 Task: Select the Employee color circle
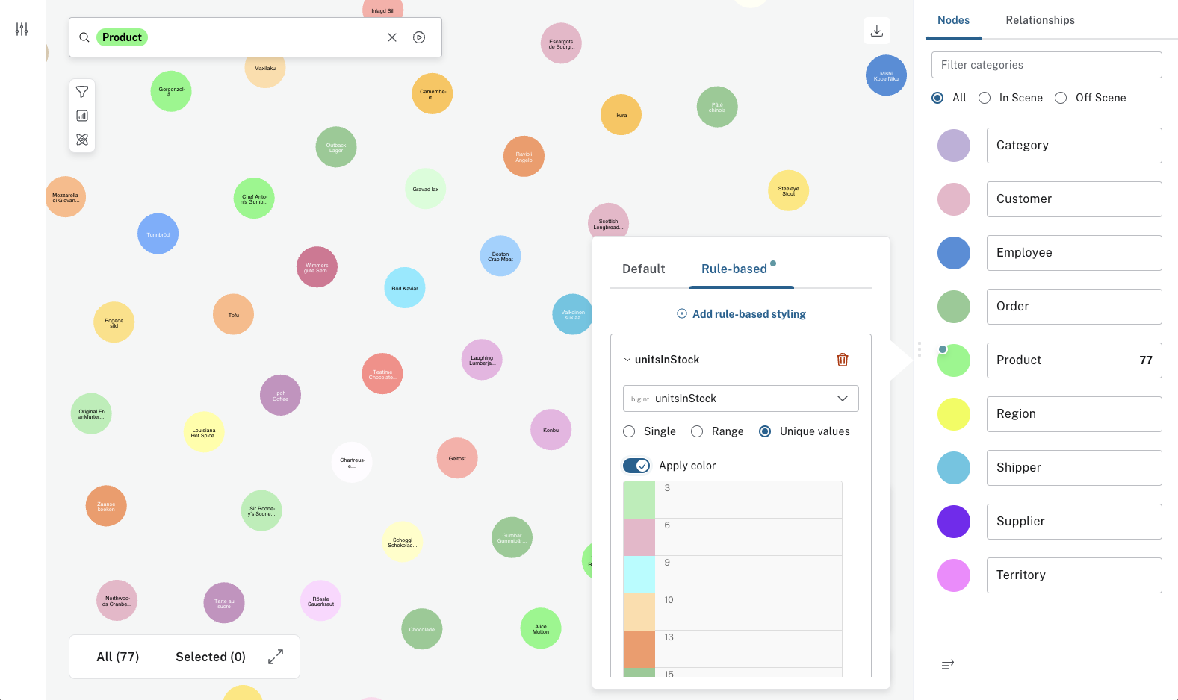954,253
